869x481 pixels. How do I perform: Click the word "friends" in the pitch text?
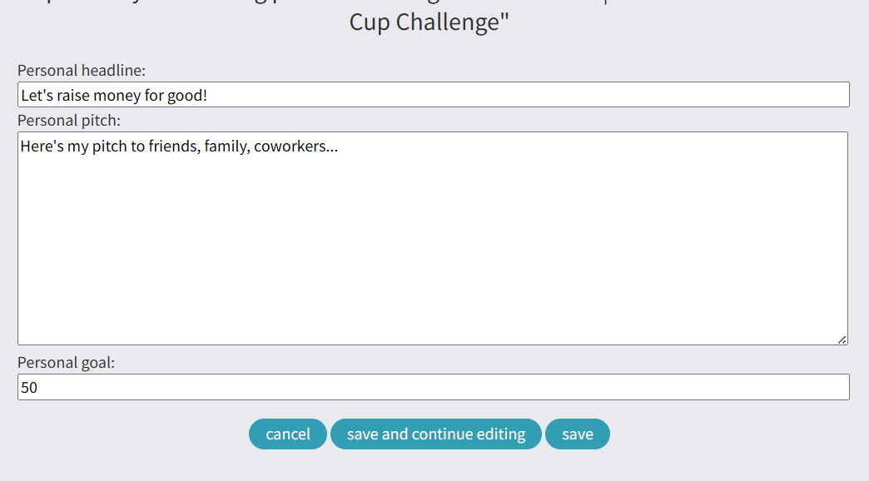[174, 147]
